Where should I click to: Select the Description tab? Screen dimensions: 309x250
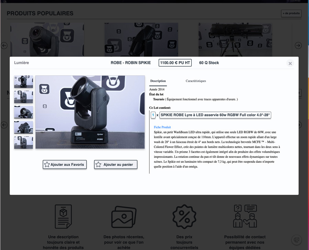(x=158, y=81)
